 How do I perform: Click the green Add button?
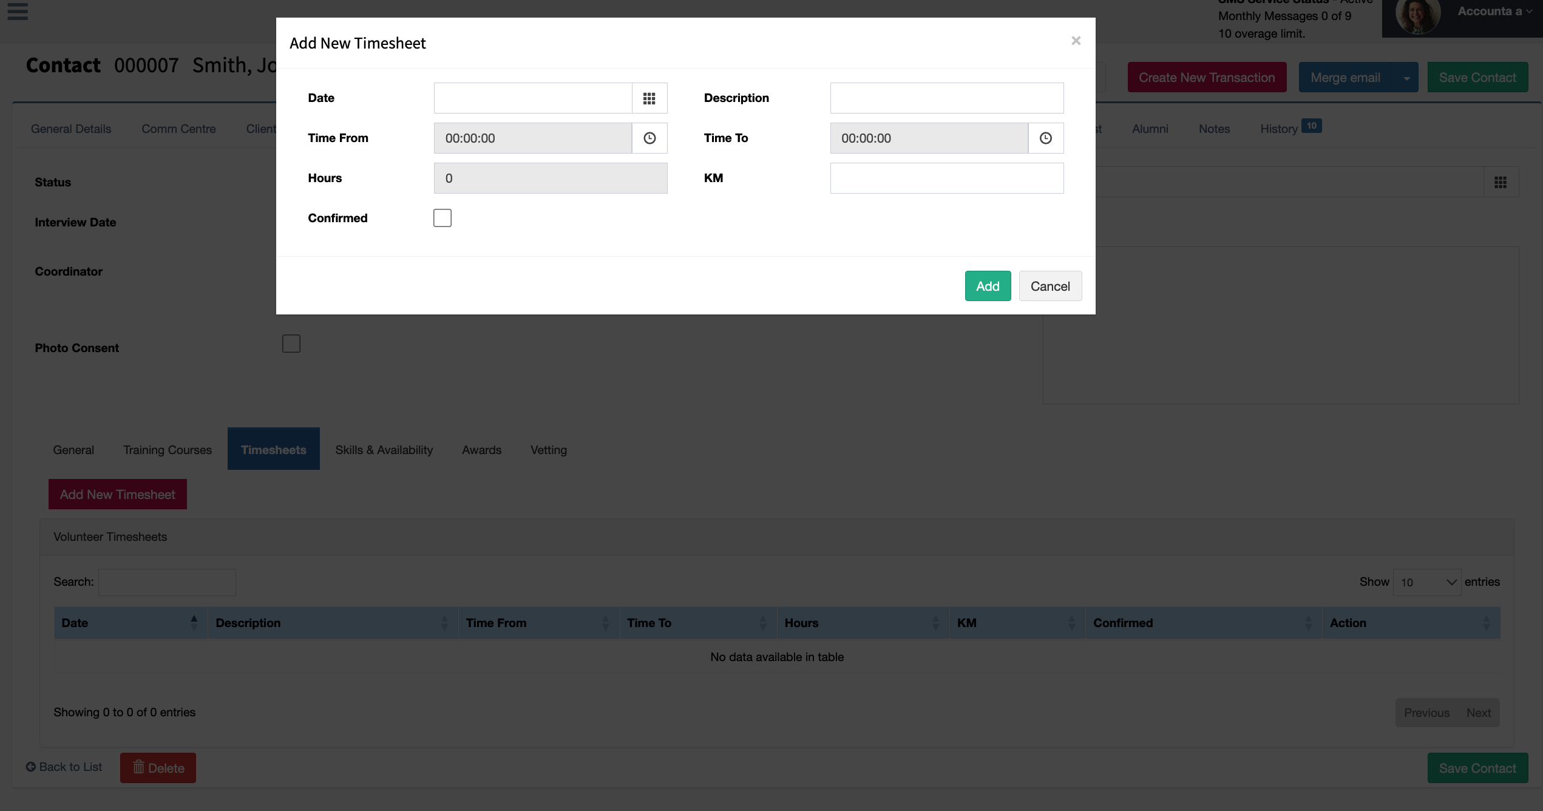(988, 286)
